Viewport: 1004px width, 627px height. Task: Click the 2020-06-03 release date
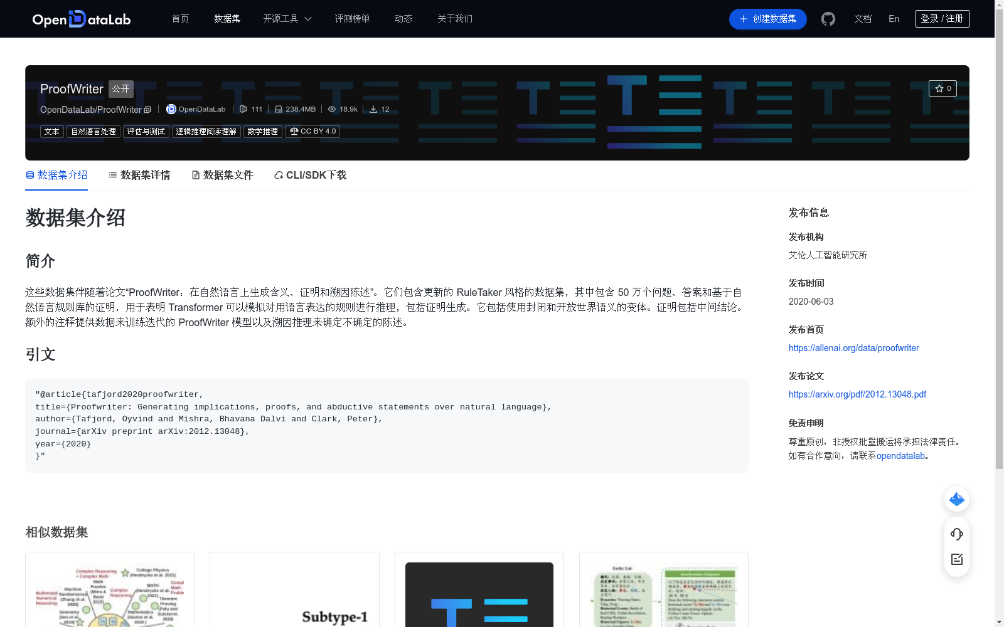811,302
